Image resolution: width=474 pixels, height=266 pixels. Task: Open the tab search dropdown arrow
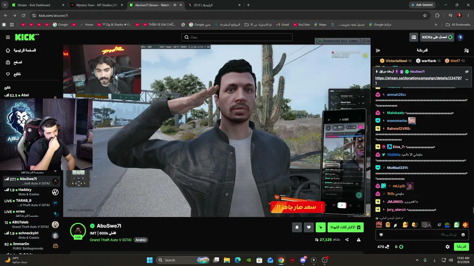5,5
